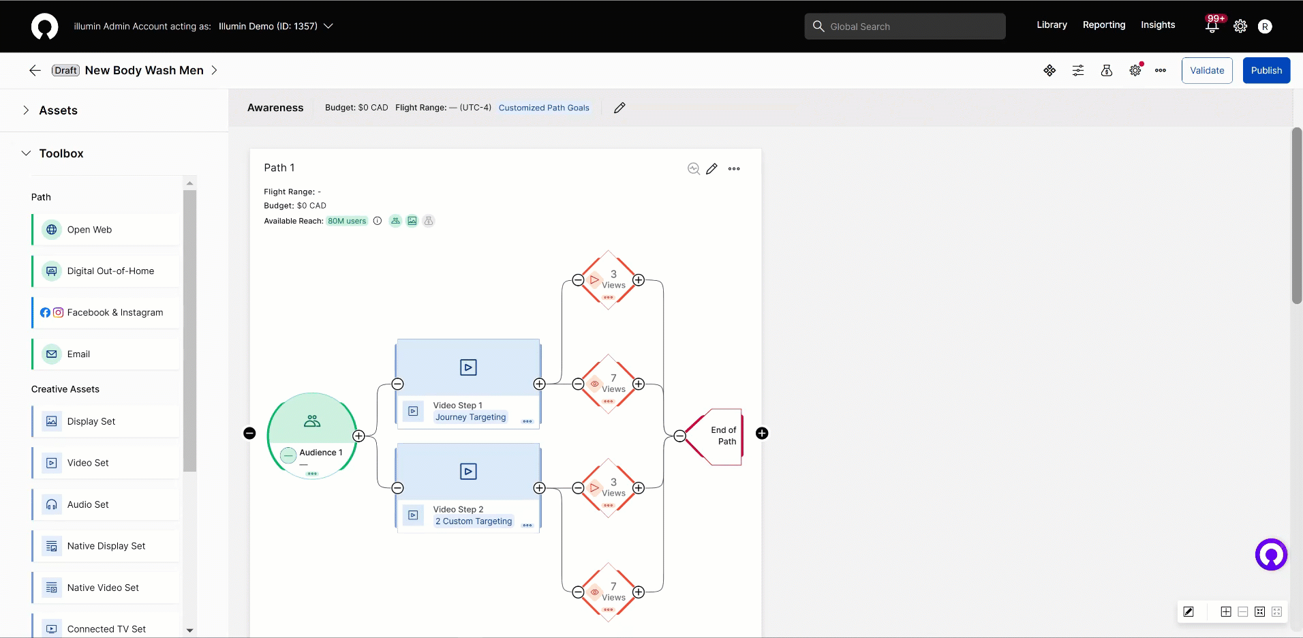Click the sliders settings icon in header
This screenshot has width=1303, height=638.
coord(1078,70)
